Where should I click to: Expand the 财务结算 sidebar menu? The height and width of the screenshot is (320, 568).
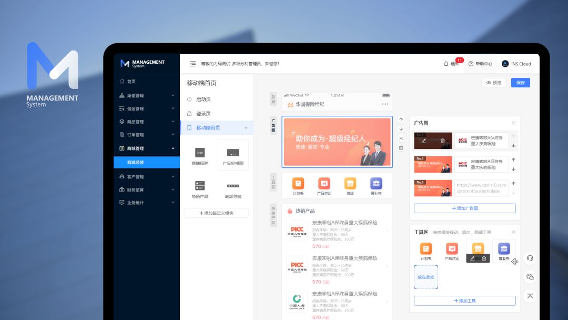[147, 190]
